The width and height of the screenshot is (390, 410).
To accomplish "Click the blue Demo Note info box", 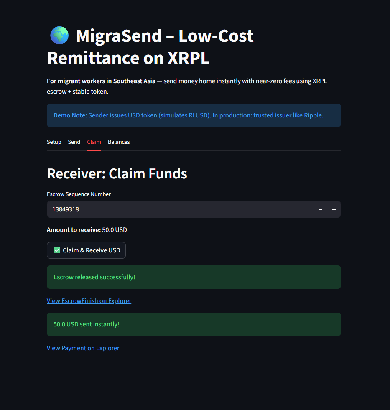I will pyautogui.click(x=194, y=115).
